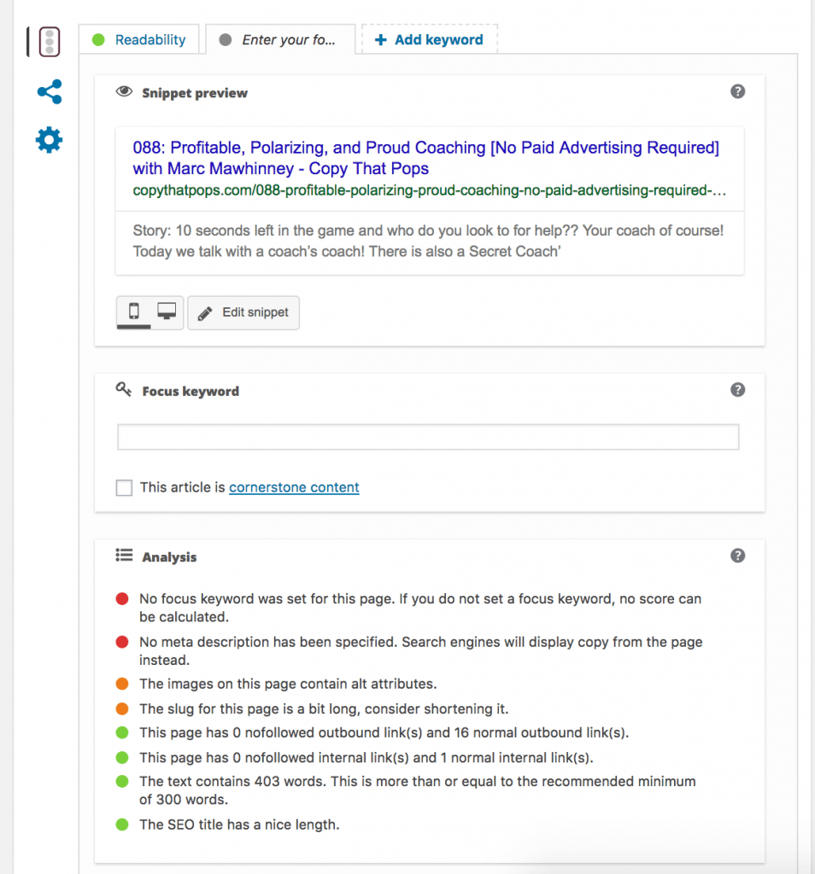Click the pencil icon on Edit snippet
Screen dimensions: 815x874
tap(204, 312)
